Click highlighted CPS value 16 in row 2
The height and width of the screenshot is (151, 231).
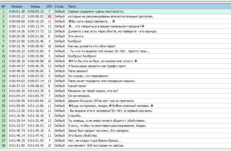[x=49, y=16]
